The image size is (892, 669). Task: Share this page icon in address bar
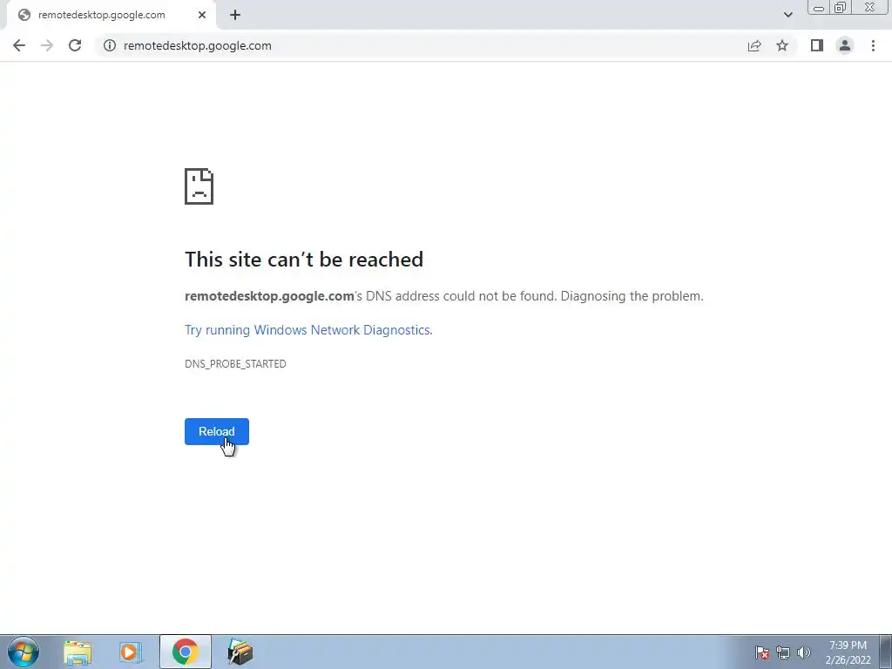754,45
